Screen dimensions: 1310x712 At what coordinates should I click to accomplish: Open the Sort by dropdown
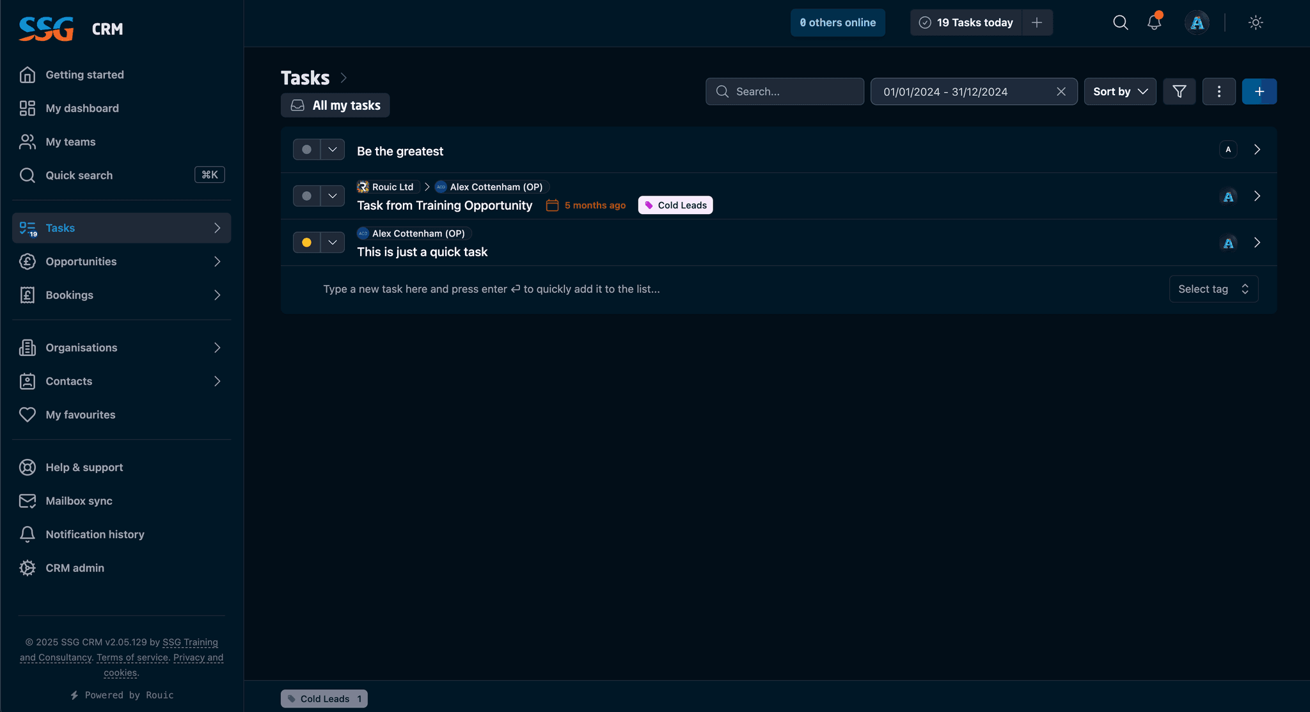(1119, 91)
